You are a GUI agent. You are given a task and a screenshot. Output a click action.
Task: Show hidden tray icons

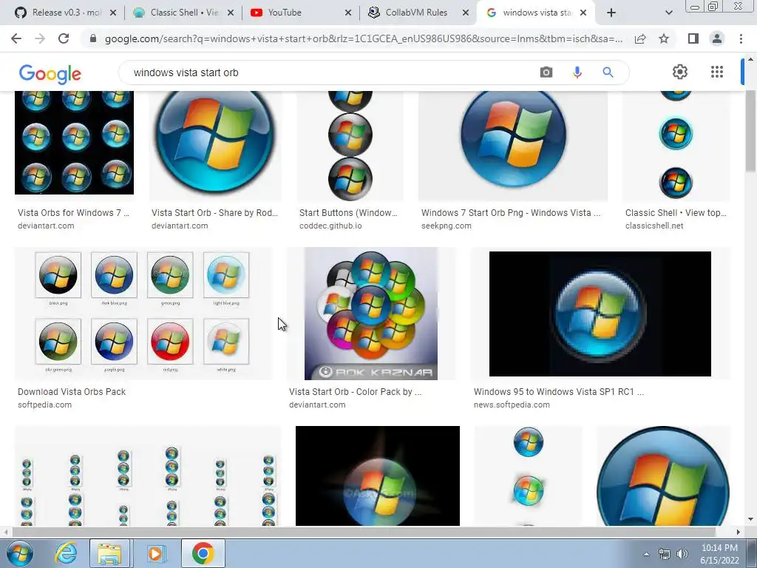(x=646, y=554)
